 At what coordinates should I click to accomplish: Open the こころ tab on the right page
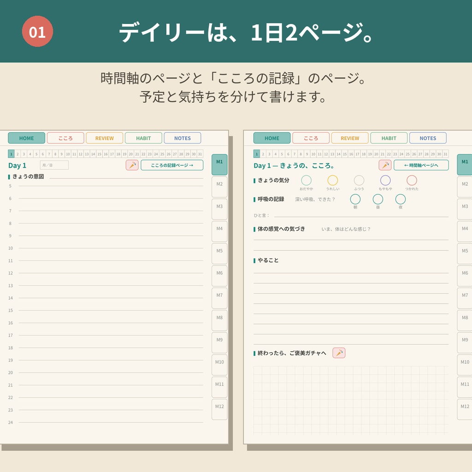point(311,138)
